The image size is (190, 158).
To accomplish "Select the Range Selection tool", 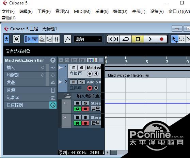I will point(181,39).
